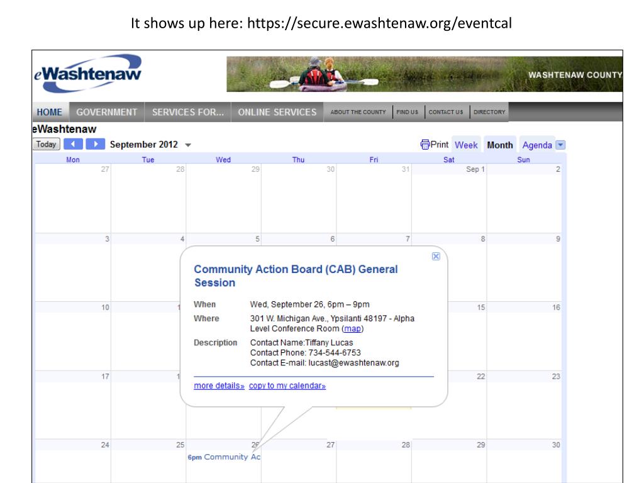Open the September 2012 month dropdown
Viewport: 644px width, 483px height.
click(x=188, y=145)
